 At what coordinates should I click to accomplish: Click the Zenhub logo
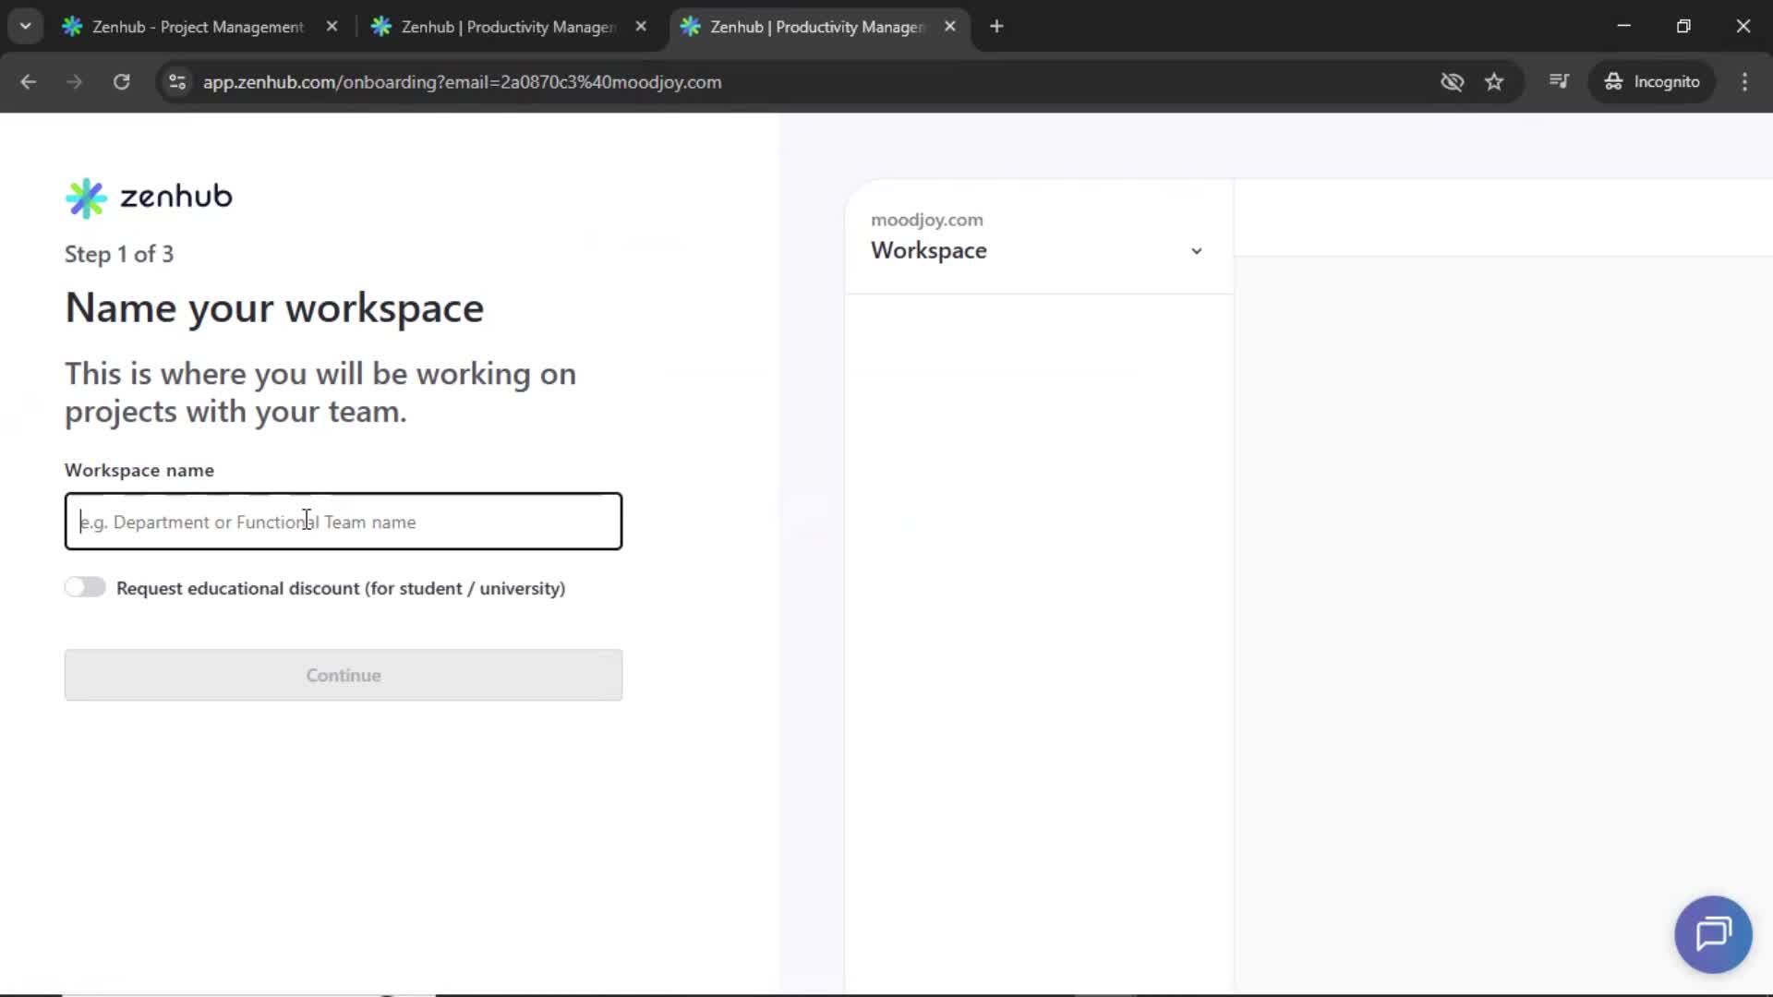point(148,197)
